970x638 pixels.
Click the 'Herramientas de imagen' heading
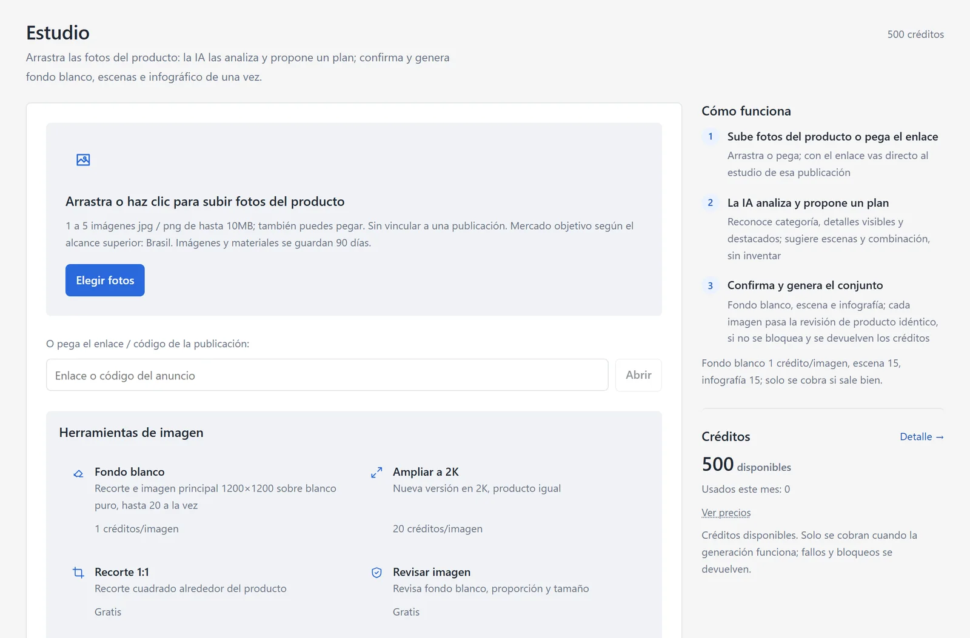(x=132, y=433)
